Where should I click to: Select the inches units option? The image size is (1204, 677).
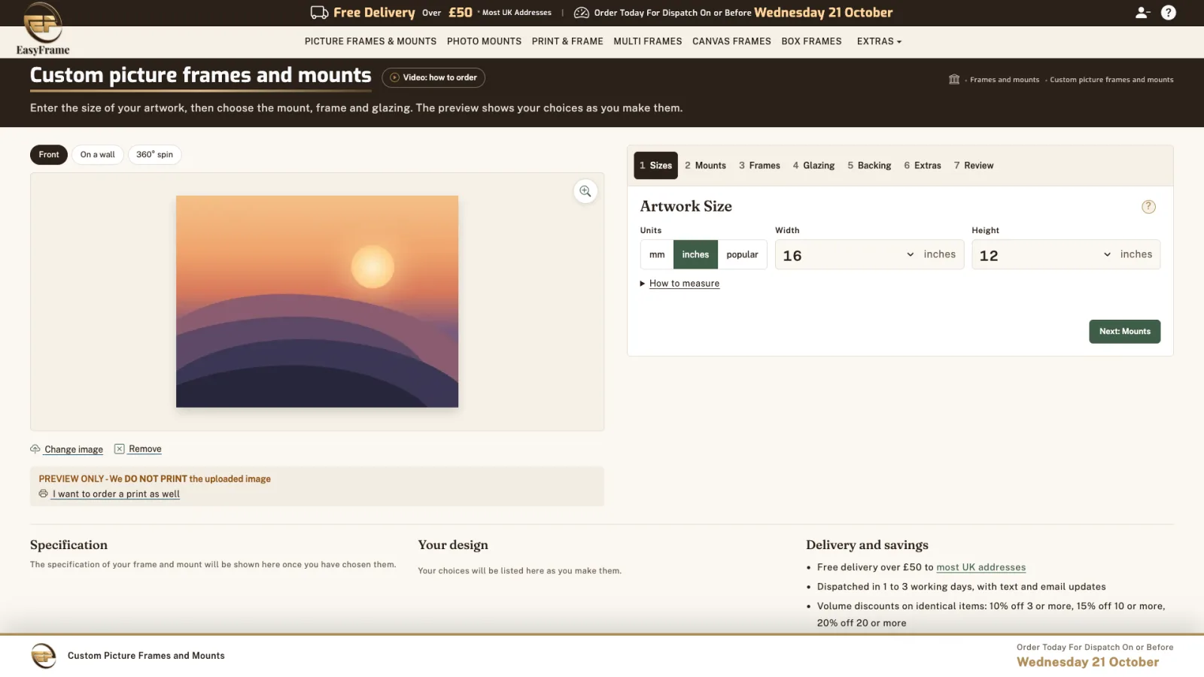pyautogui.click(x=695, y=255)
